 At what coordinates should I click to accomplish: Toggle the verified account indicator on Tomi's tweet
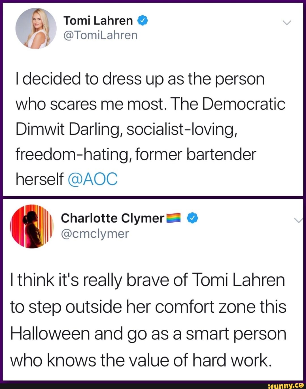(x=142, y=20)
